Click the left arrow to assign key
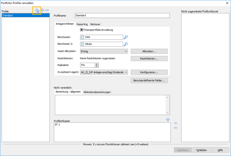 [176, 123]
